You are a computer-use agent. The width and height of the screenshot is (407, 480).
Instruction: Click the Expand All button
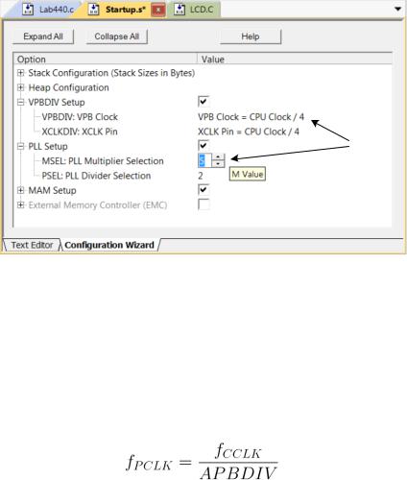coord(43,36)
